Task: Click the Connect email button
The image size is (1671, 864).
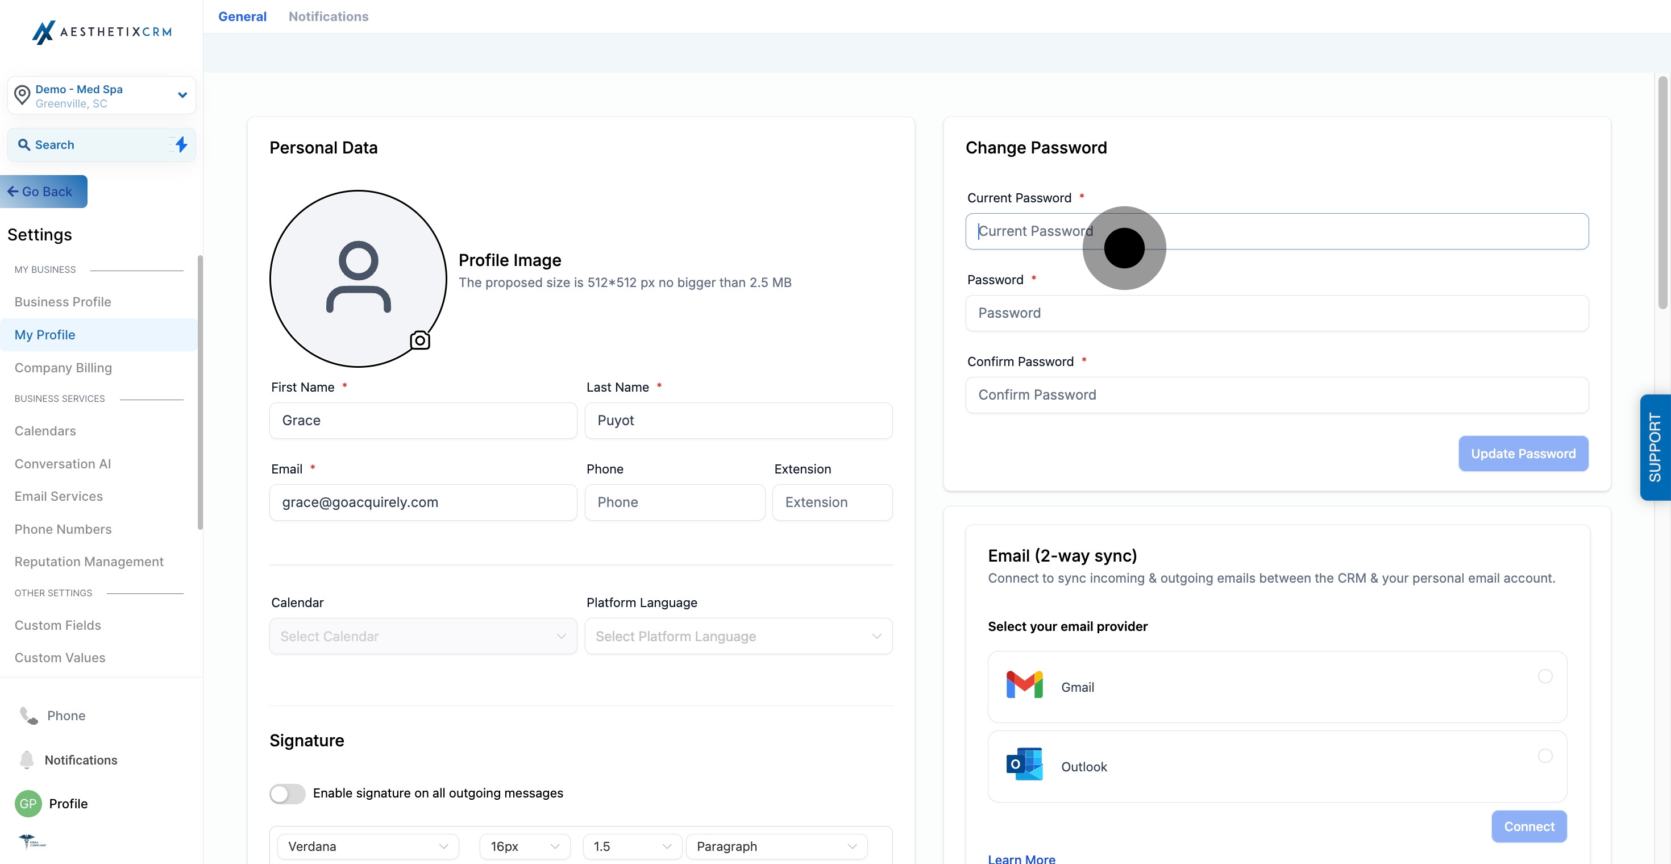Action: point(1529,826)
